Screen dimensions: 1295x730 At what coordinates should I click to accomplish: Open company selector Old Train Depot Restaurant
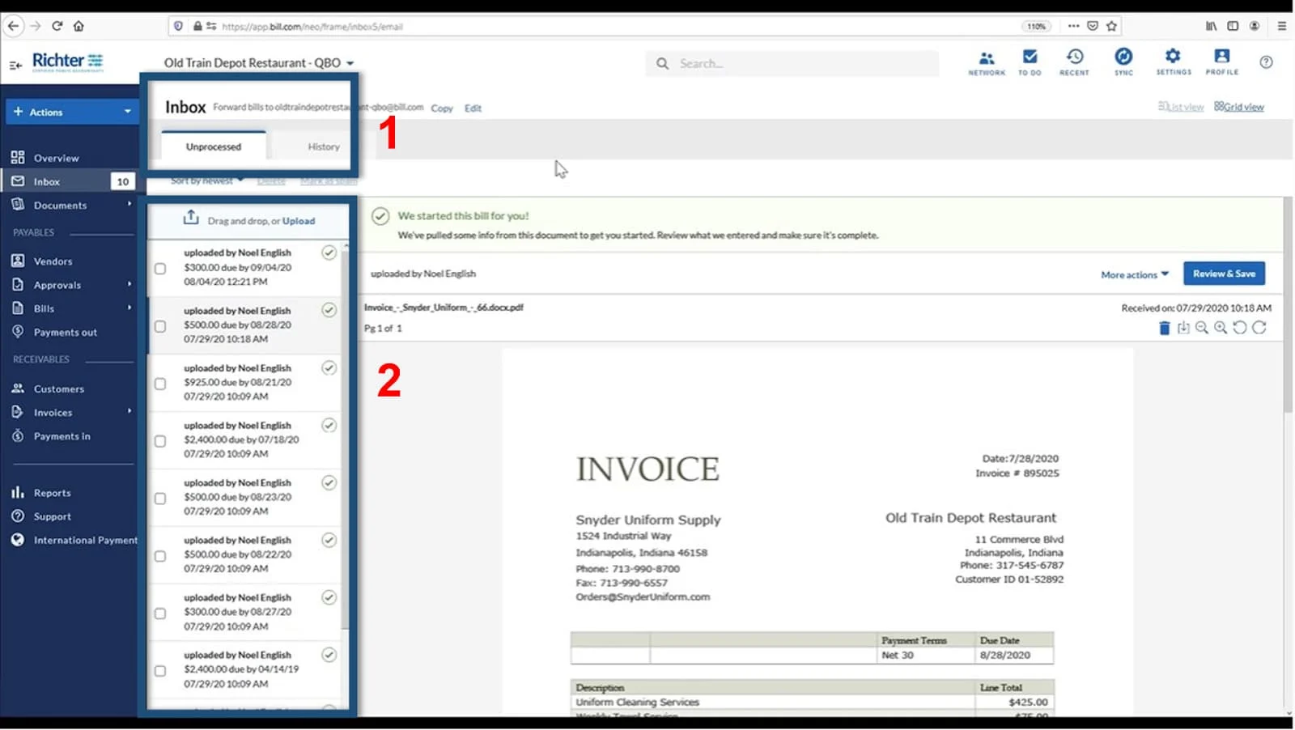259,62
